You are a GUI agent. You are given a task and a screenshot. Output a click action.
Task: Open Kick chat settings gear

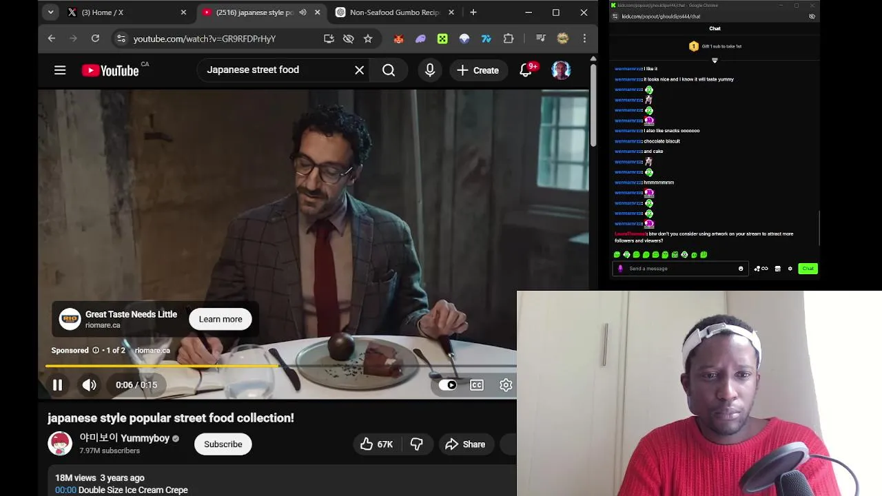pyautogui.click(x=790, y=269)
